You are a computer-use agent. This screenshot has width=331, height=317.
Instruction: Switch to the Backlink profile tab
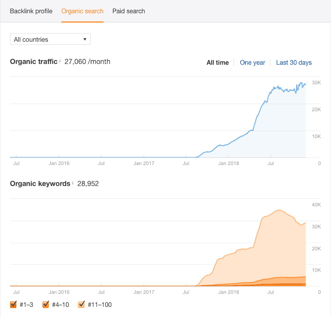(31, 11)
